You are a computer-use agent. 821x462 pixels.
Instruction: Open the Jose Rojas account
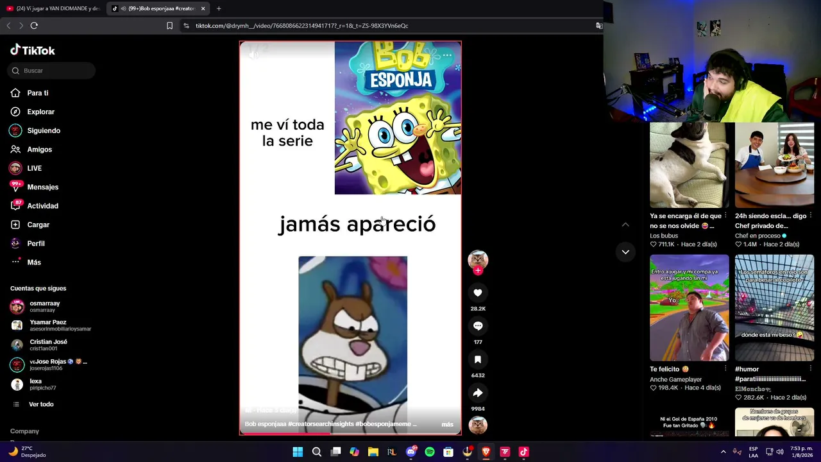point(49,364)
